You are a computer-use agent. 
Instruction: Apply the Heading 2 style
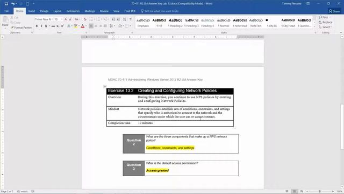(x=175, y=23)
